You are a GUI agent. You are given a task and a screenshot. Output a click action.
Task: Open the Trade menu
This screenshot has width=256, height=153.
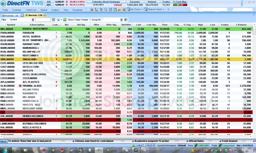tap(5, 10)
